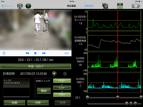This screenshot has width=143, height=107.
Task: Tap the yellow start handle of the upper time slider
Action: pos(88,97)
